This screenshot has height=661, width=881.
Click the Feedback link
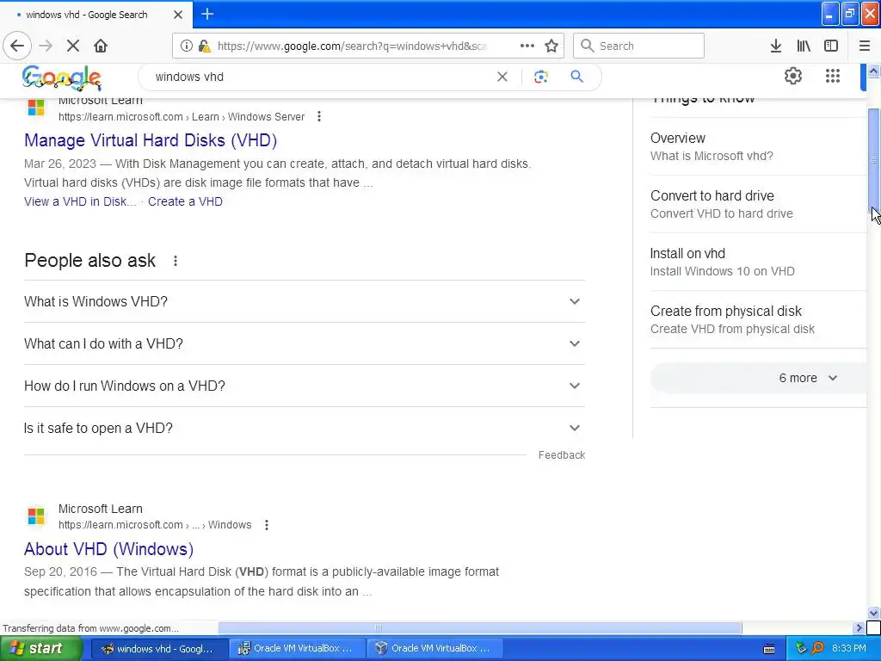(x=561, y=454)
